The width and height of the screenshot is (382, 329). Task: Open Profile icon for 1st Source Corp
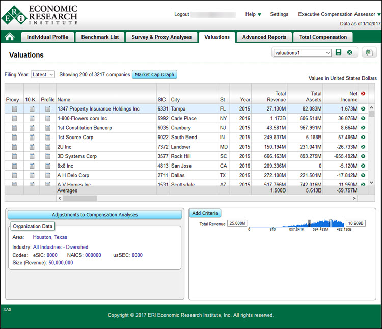[x=48, y=138]
